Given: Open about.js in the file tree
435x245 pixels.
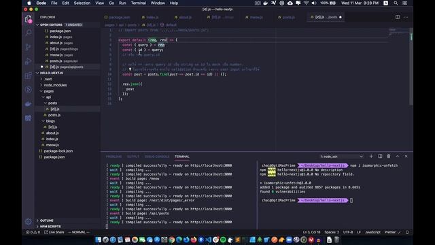Looking at the screenshot, I should [x=52, y=133].
